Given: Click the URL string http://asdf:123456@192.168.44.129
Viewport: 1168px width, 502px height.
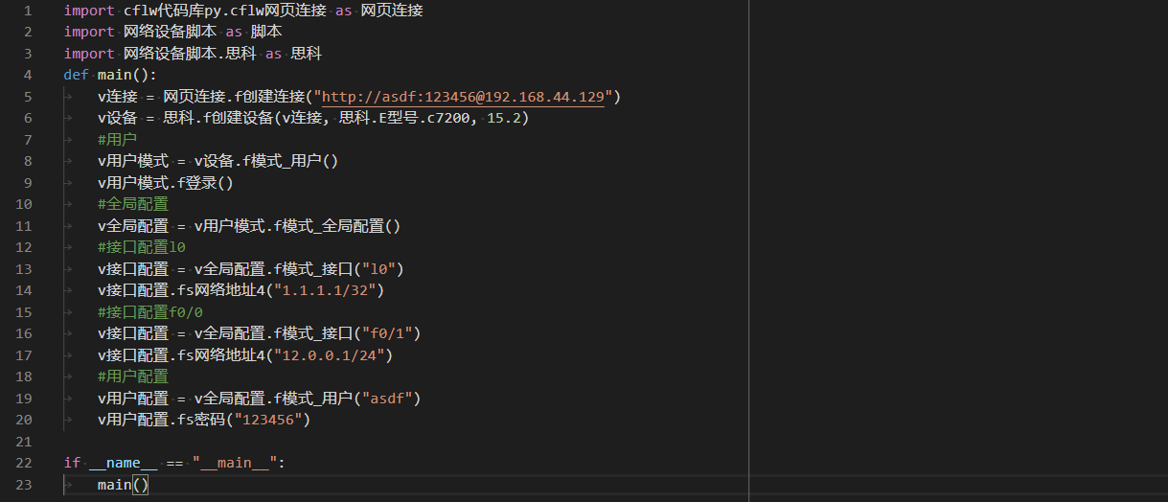Looking at the screenshot, I should pyautogui.click(x=462, y=97).
